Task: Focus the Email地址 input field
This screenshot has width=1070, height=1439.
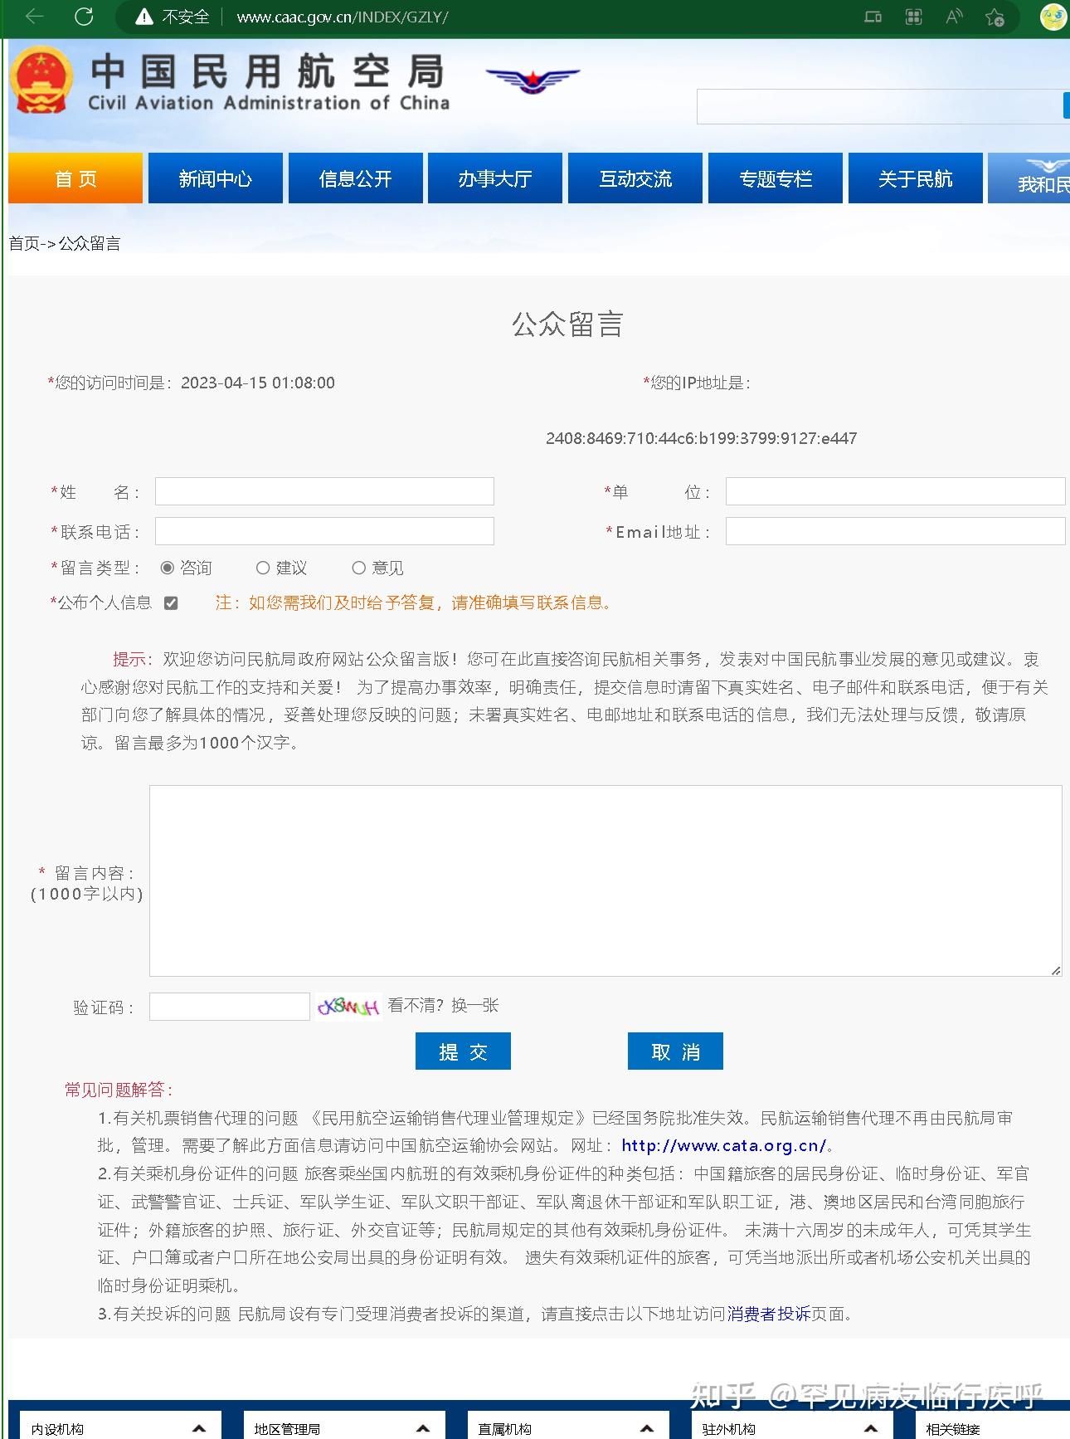Action: coord(896,531)
